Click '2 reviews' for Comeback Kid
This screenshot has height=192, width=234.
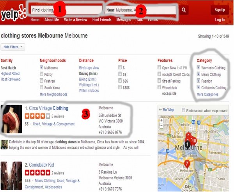[58, 173]
